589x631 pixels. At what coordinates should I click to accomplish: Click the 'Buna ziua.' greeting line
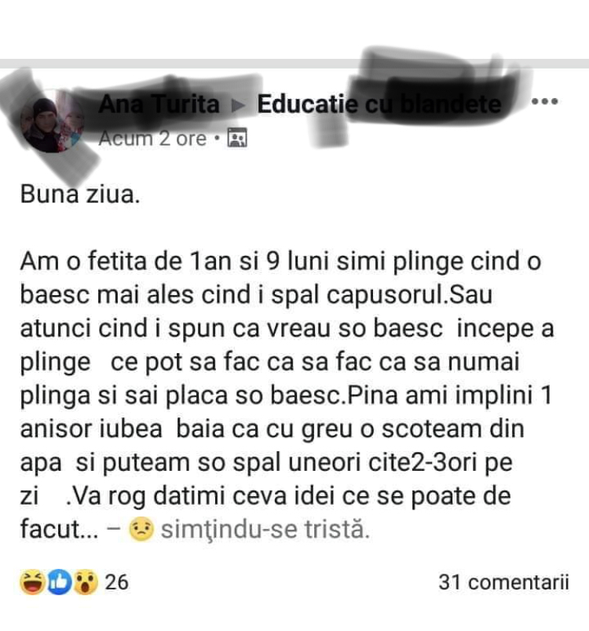pyautogui.click(x=80, y=195)
